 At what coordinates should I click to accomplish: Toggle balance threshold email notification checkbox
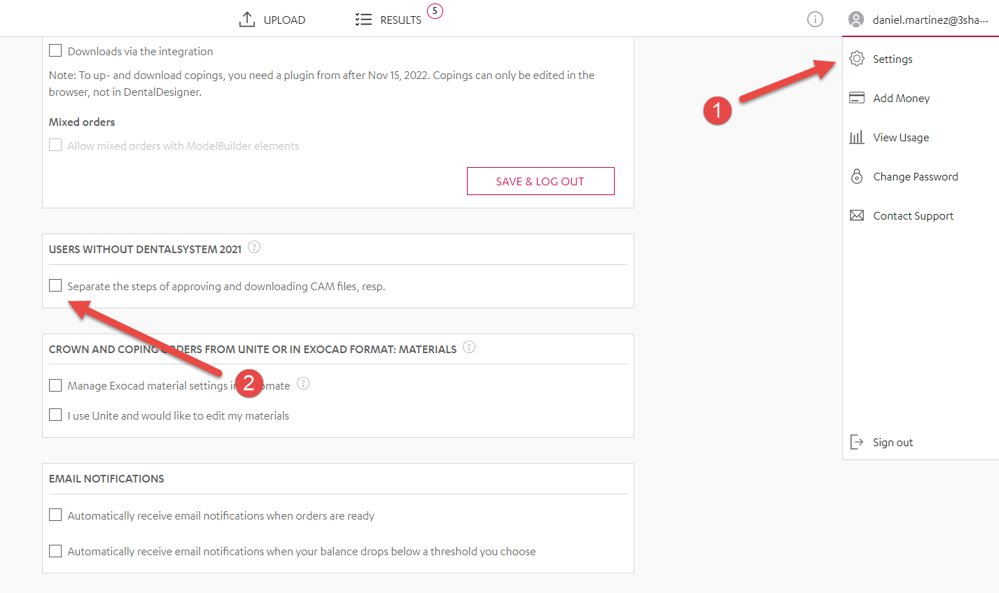tap(55, 551)
